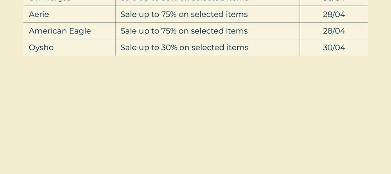Image resolution: width=391 pixels, height=174 pixels.
Task: Click the Oysho brand name cell
Action: pos(41,47)
